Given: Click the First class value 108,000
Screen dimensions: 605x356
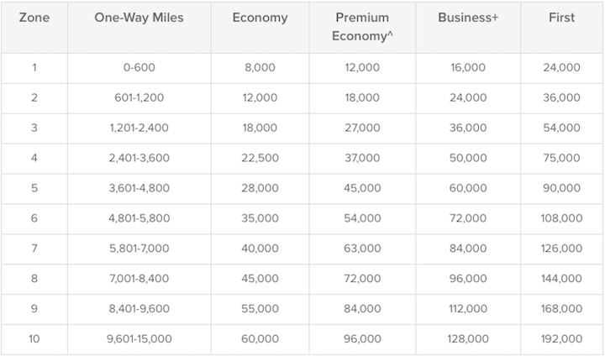Looking at the screenshot, I should click(x=561, y=218).
